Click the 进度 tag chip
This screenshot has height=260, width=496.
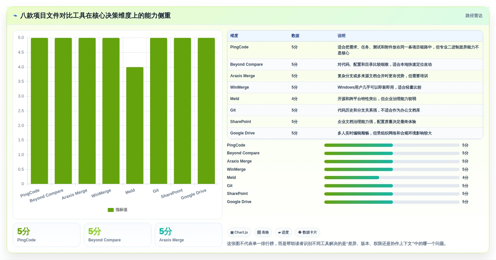tap(283, 233)
